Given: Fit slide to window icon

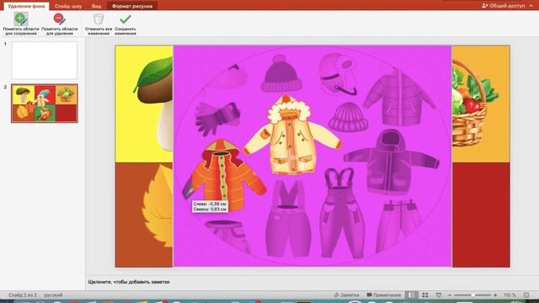Looking at the screenshot, I should [526, 295].
